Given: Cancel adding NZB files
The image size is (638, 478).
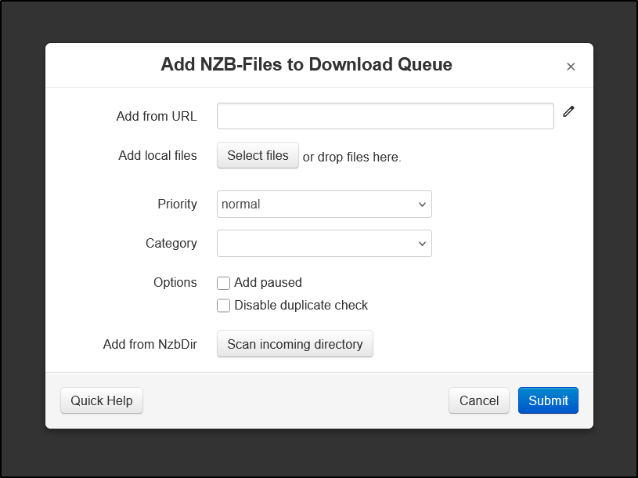Looking at the screenshot, I should coord(479,400).
